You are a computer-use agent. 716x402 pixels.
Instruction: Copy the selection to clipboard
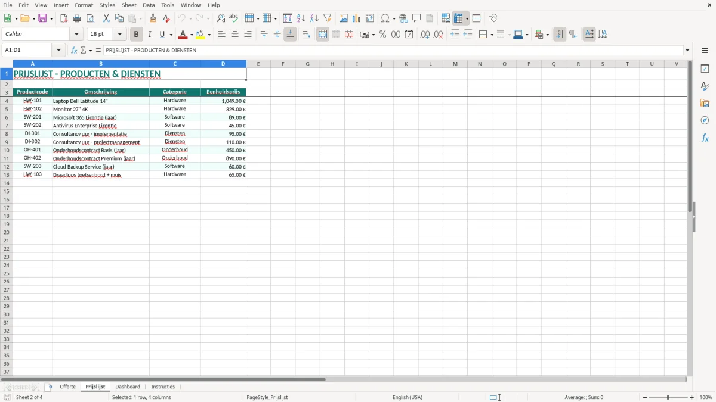click(x=119, y=18)
